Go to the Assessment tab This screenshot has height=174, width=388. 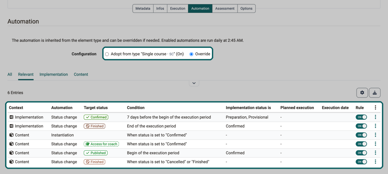click(x=225, y=8)
